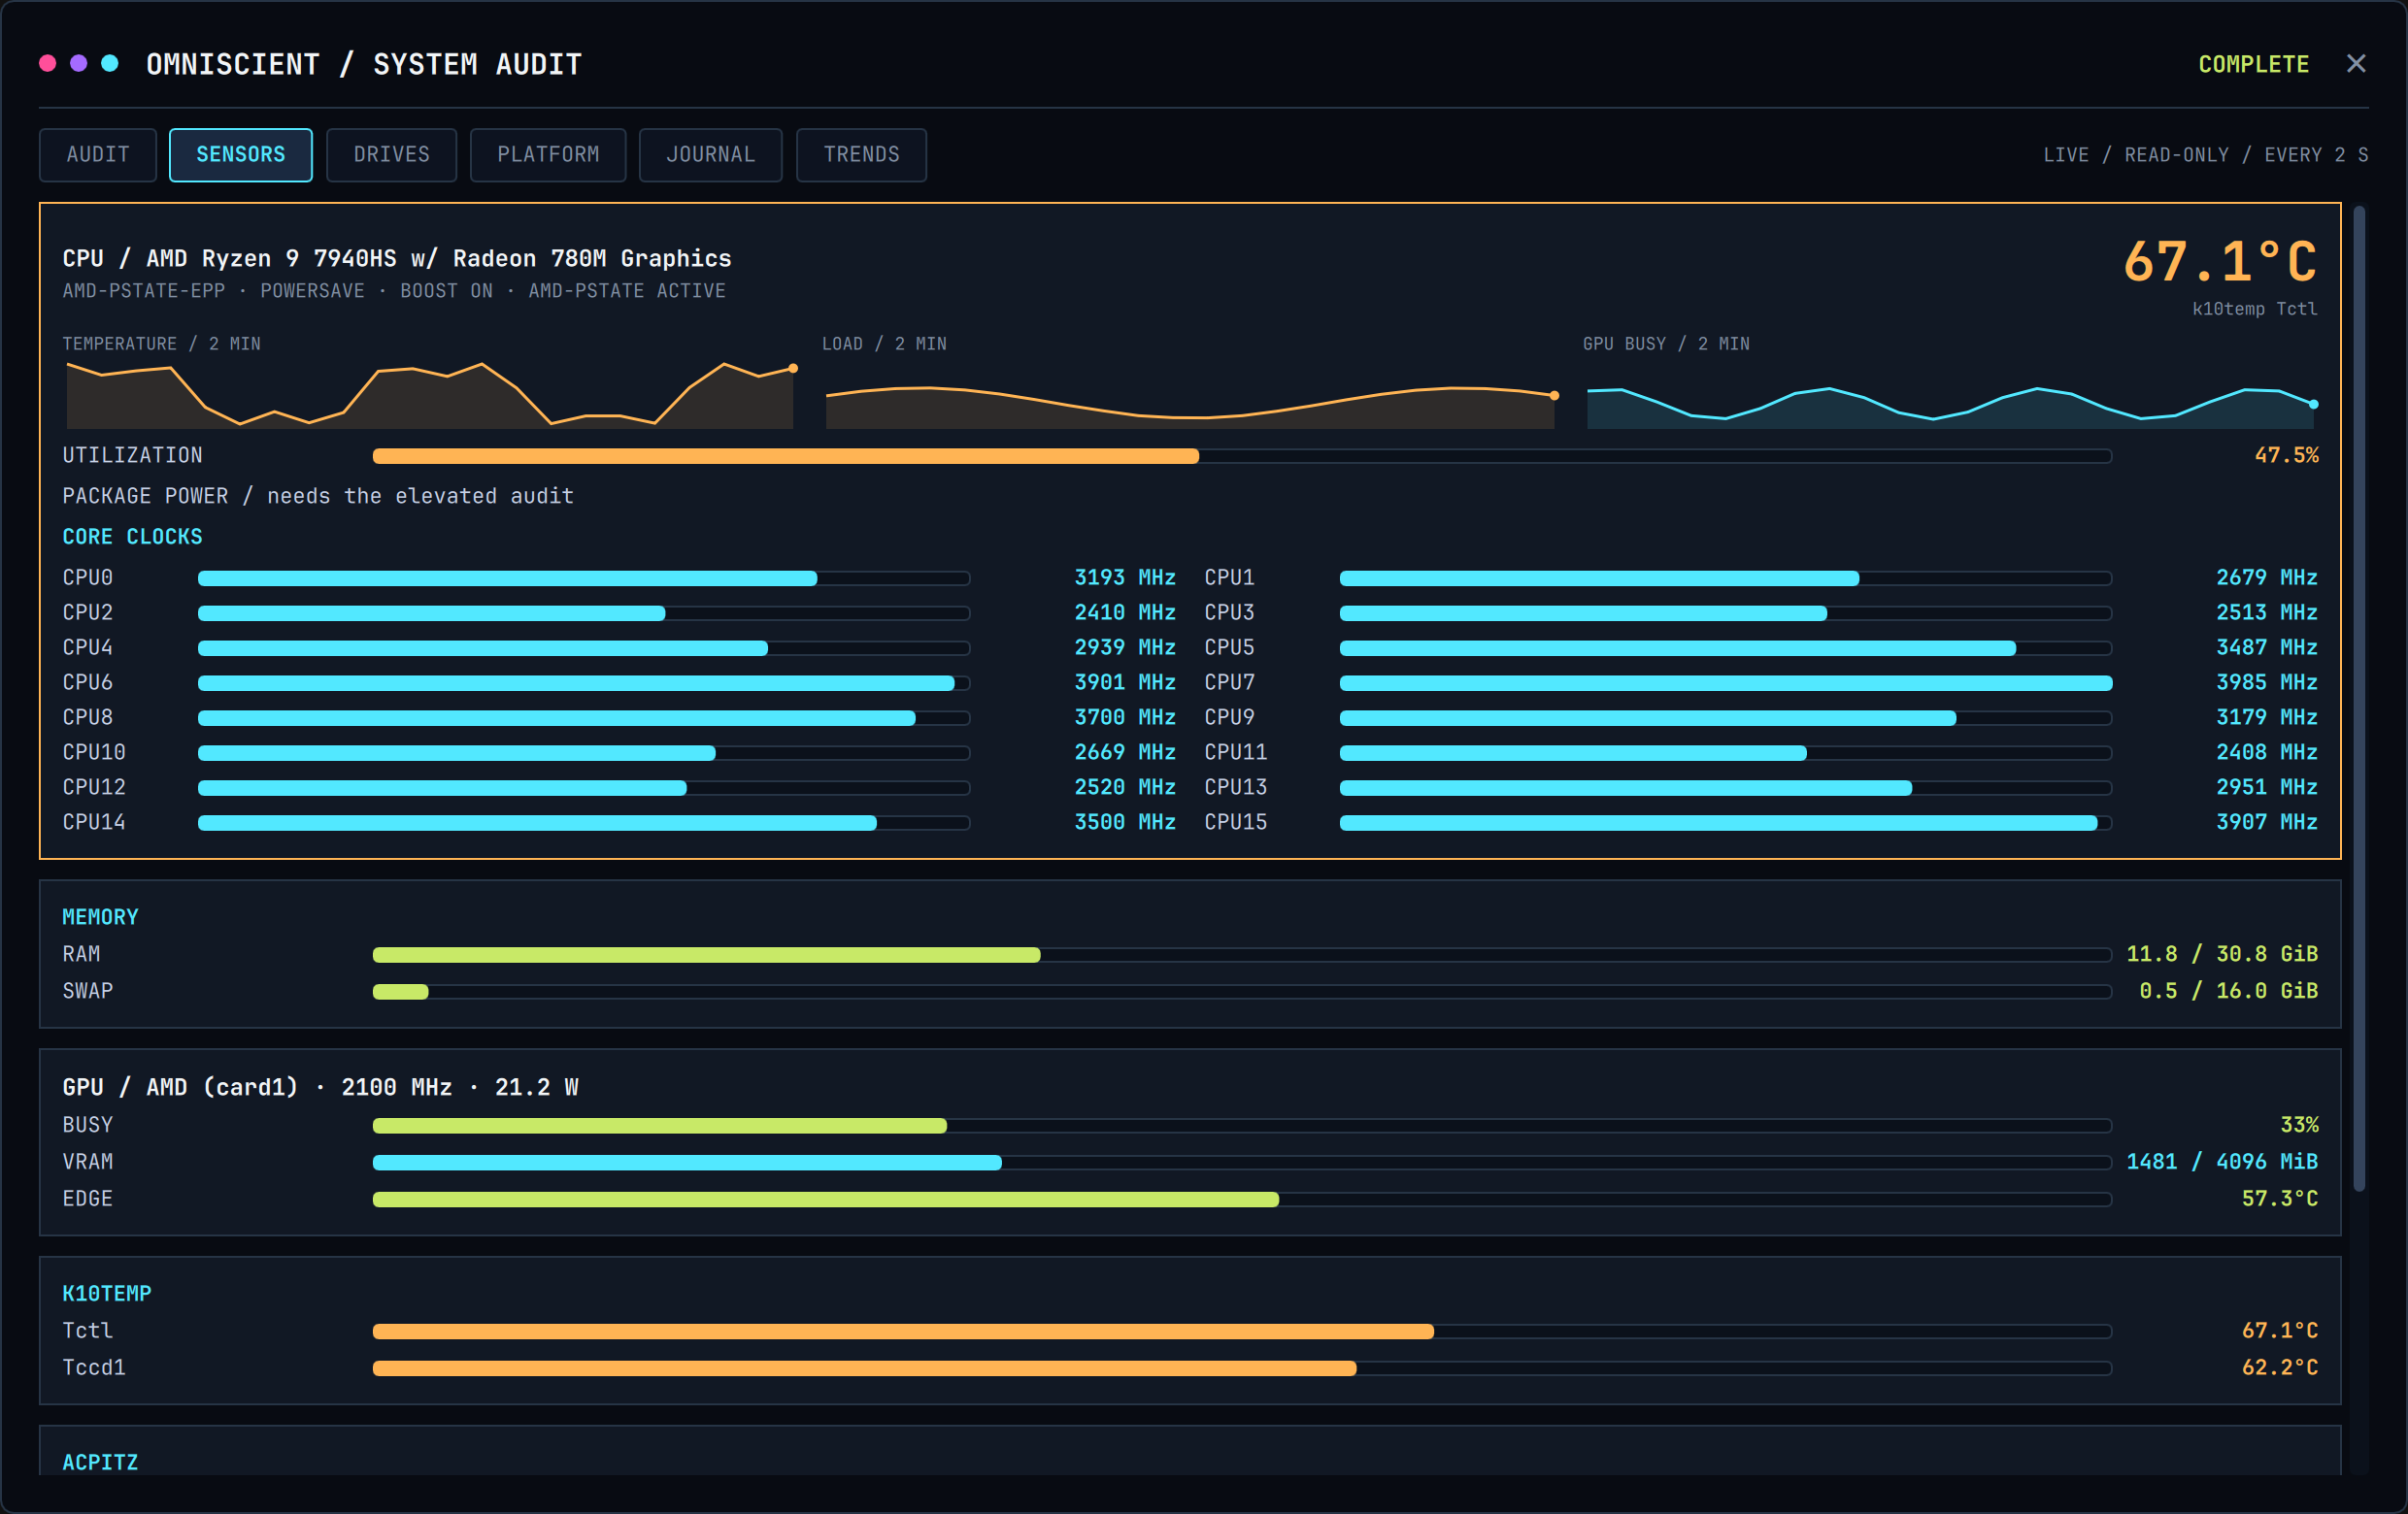Click the VRAM usage bar

pos(1242,1164)
